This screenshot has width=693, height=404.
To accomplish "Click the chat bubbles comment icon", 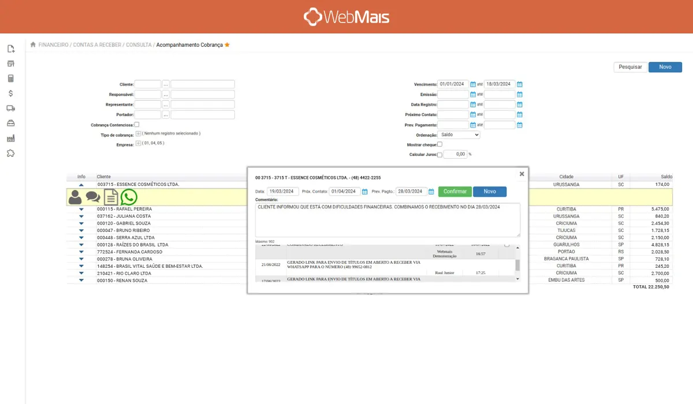I will click(93, 197).
